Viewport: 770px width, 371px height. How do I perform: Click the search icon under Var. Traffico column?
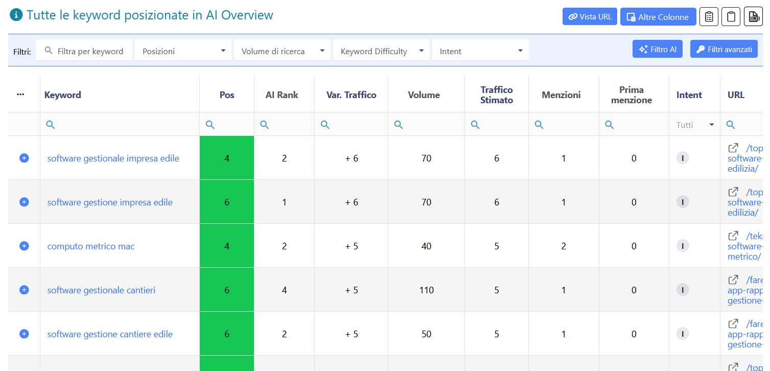click(x=325, y=124)
